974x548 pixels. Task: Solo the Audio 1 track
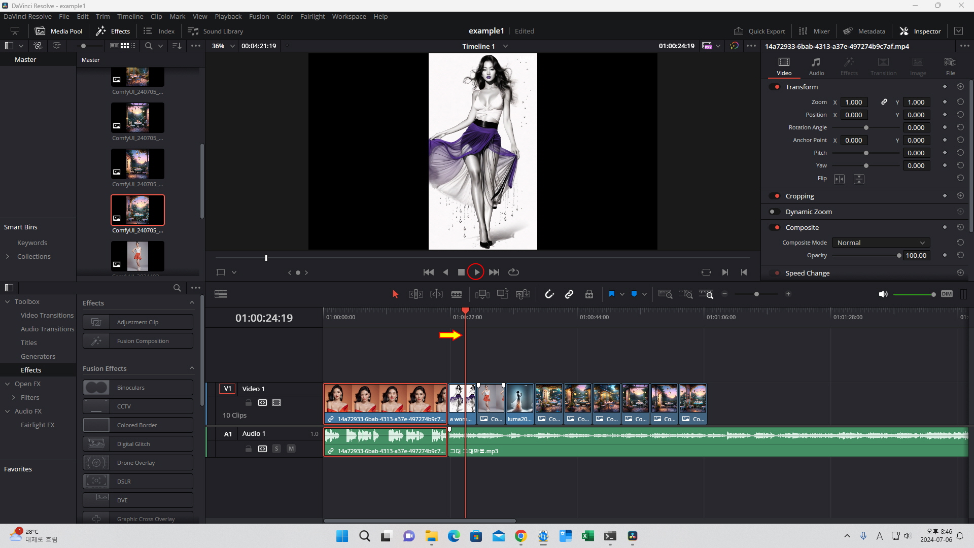(276, 449)
